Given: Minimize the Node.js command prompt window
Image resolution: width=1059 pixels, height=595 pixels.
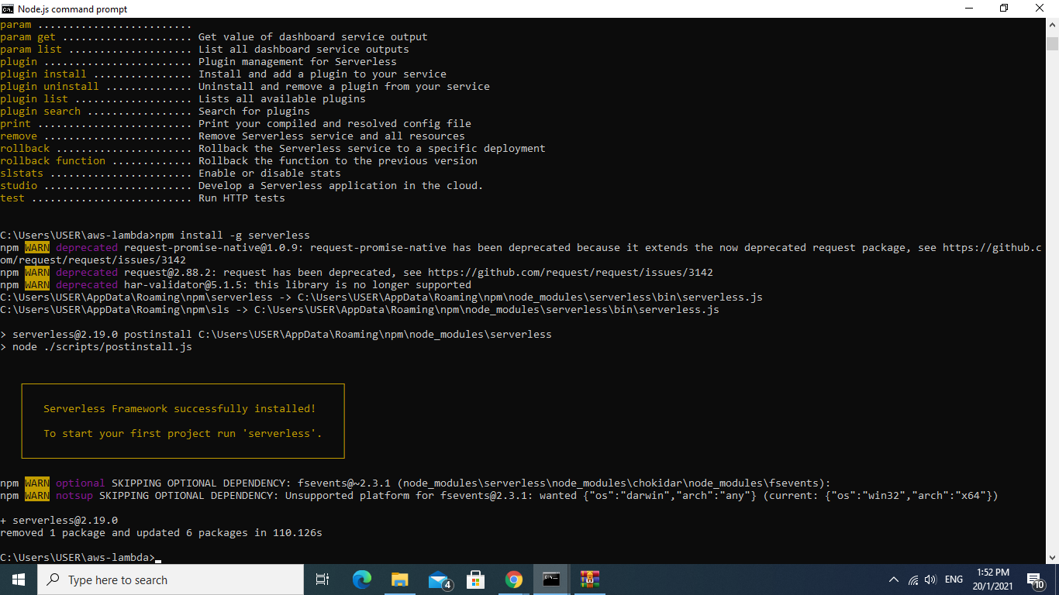Looking at the screenshot, I should click(x=969, y=9).
